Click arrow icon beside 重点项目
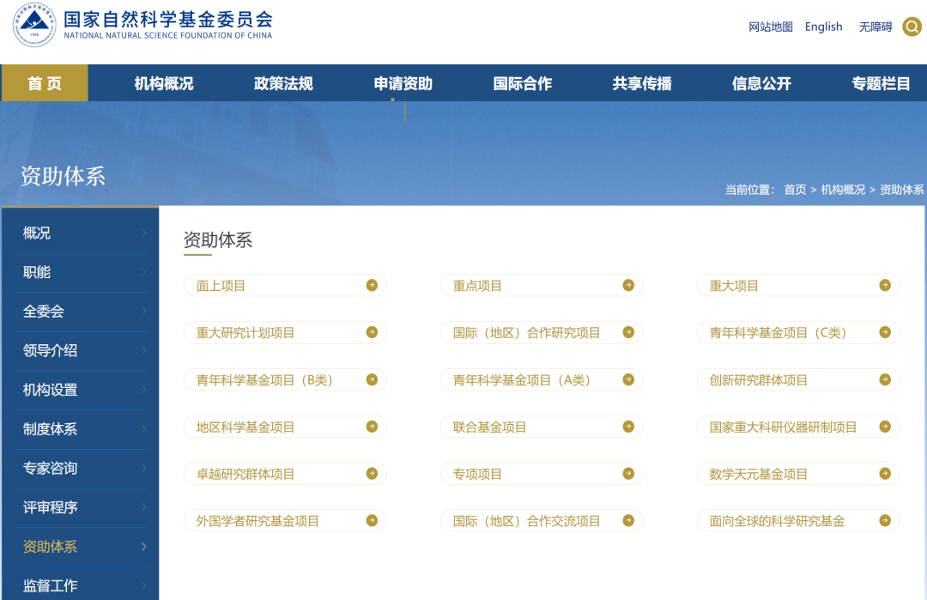This screenshot has height=600, width=927. coord(628,285)
